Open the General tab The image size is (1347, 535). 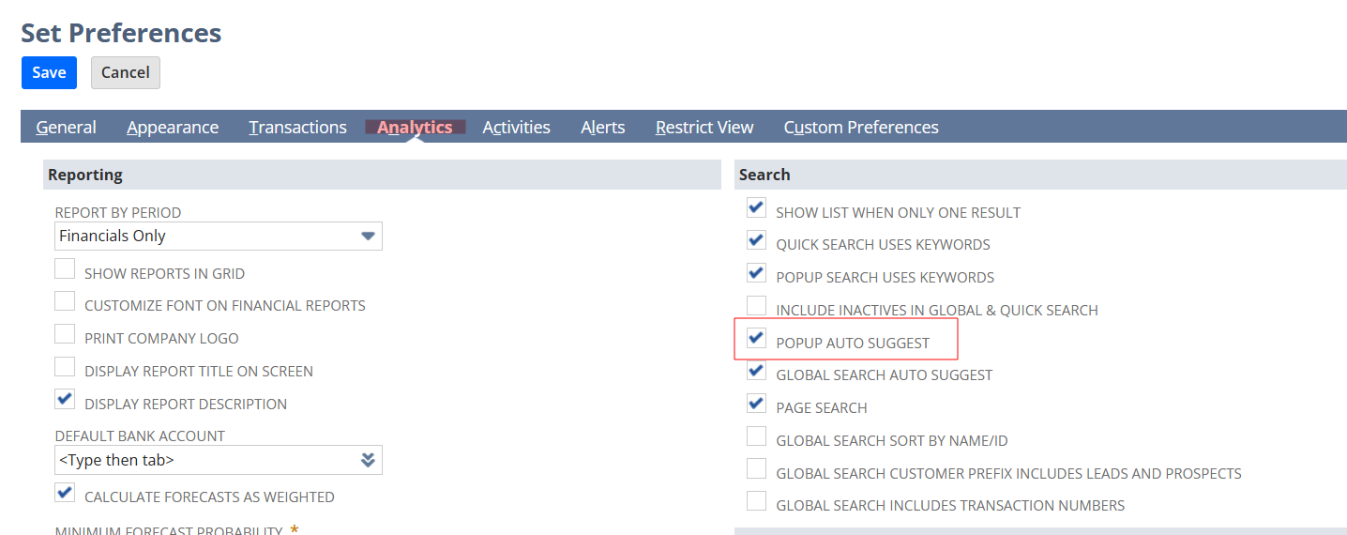pos(66,127)
